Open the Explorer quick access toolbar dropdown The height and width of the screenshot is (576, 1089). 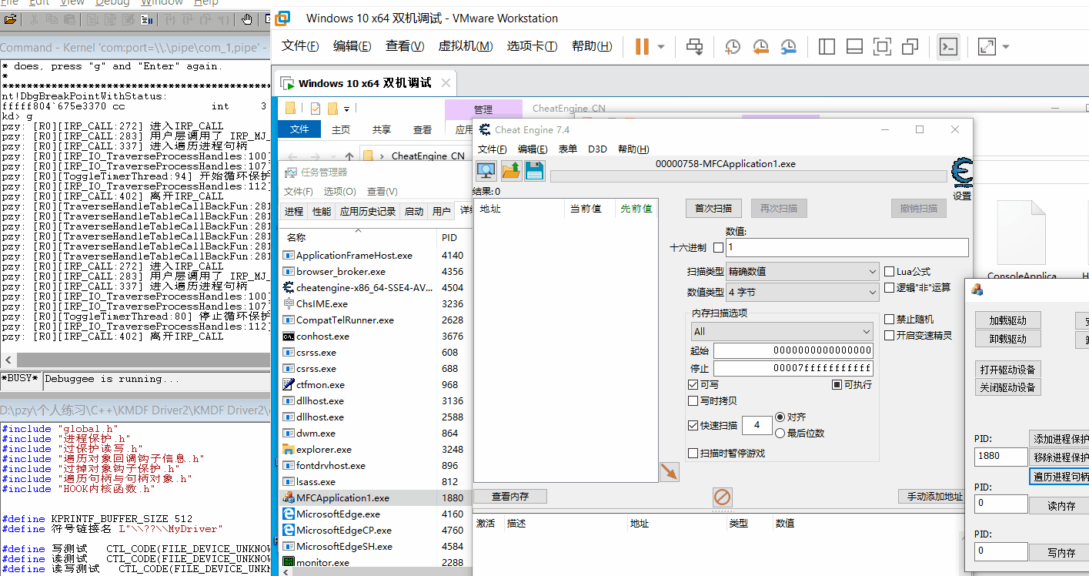click(347, 109)
